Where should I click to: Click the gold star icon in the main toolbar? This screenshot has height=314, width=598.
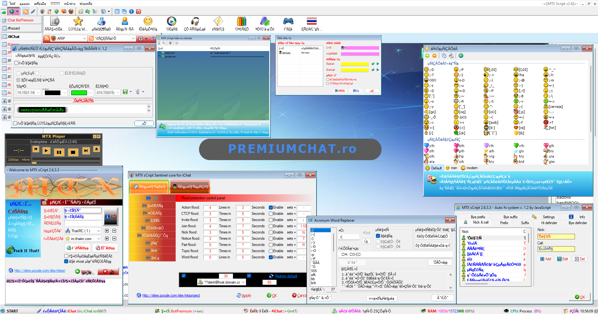78,21
